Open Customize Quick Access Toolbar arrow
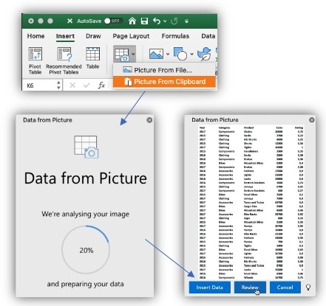The image size is (326, 306). pyautogui.click(x=186, y=21)
